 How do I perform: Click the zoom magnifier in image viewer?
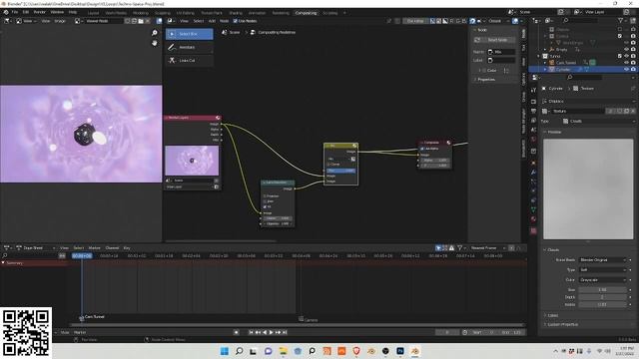(155, 33)
